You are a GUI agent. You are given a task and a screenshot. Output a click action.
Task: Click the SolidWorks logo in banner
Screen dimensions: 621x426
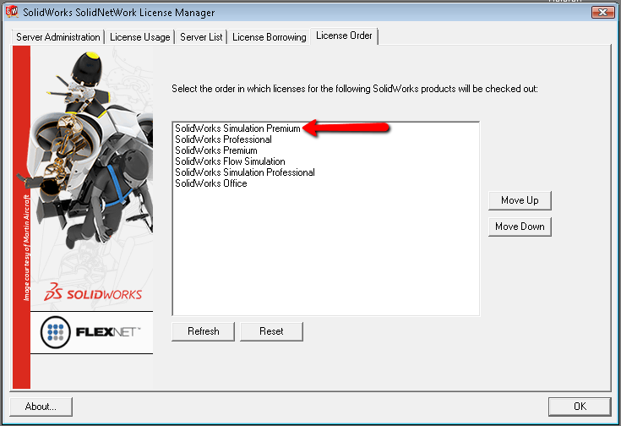click(x=93, y=292)
